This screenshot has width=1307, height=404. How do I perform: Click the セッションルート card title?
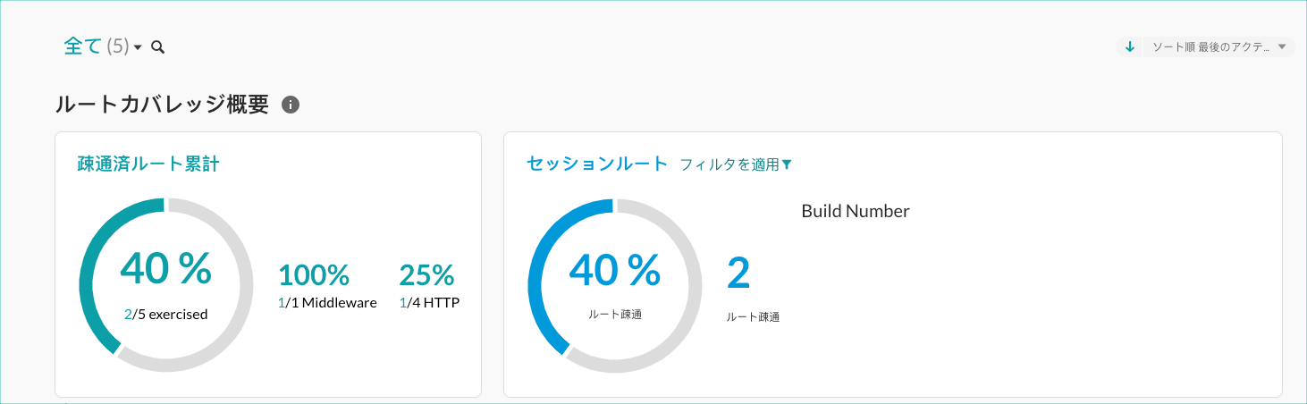[x=597, y=164]
